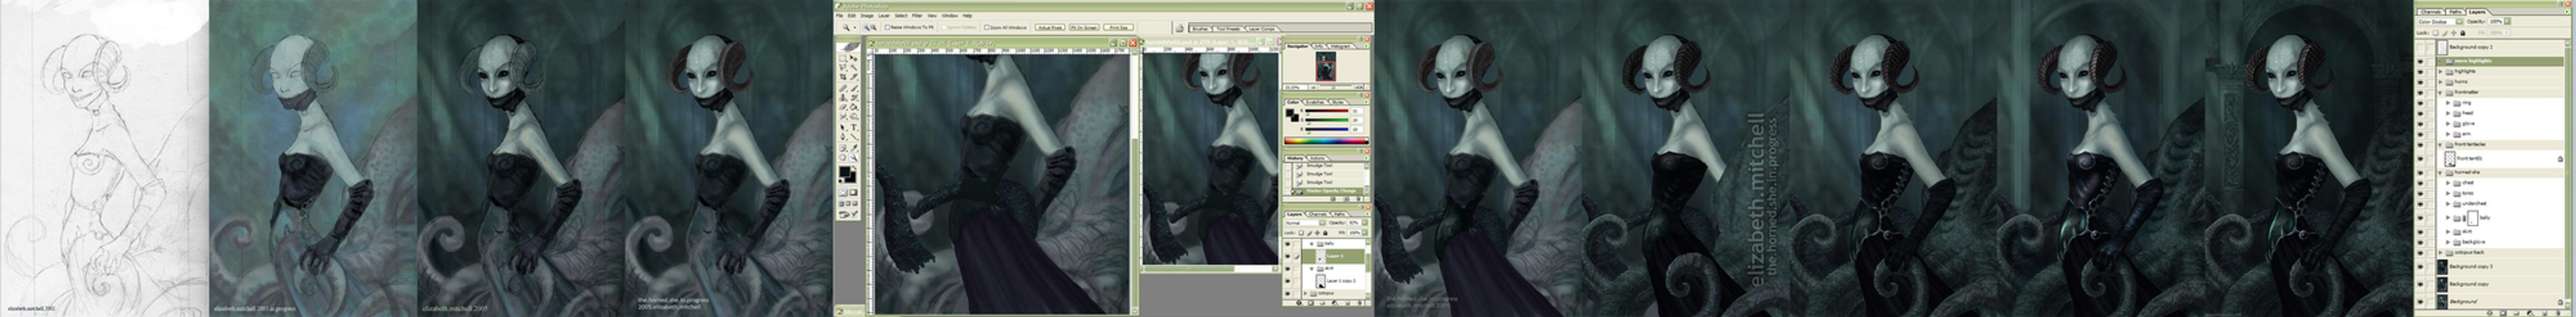
Task: Select the Type tool in the toolbox
Action: click(x=855, y=127)
